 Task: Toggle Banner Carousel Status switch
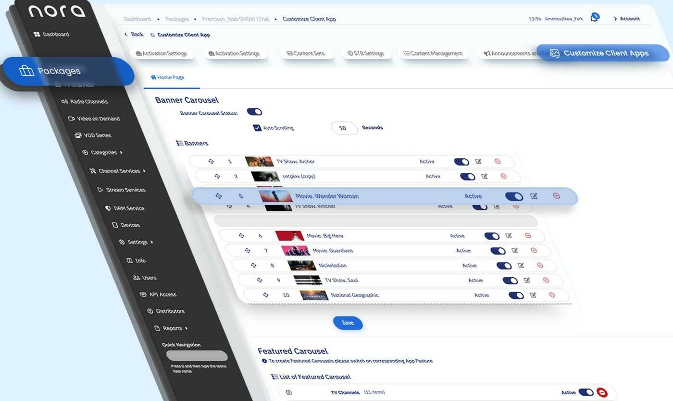click(254, 112)
